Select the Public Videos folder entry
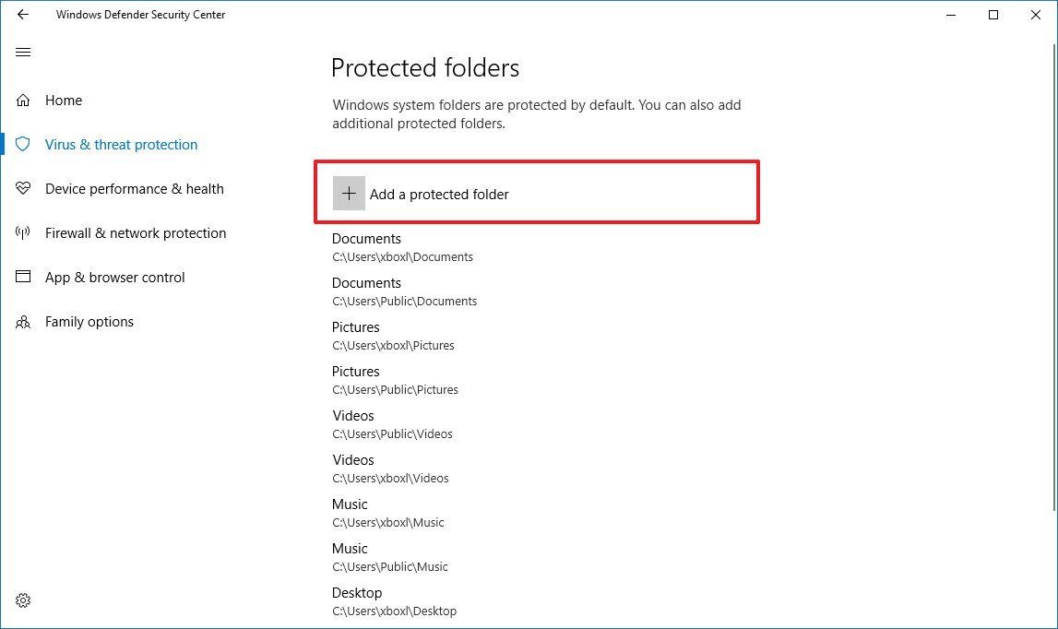Image resolution: width=1058 pixels, height=629 pixels. [394, 423]
